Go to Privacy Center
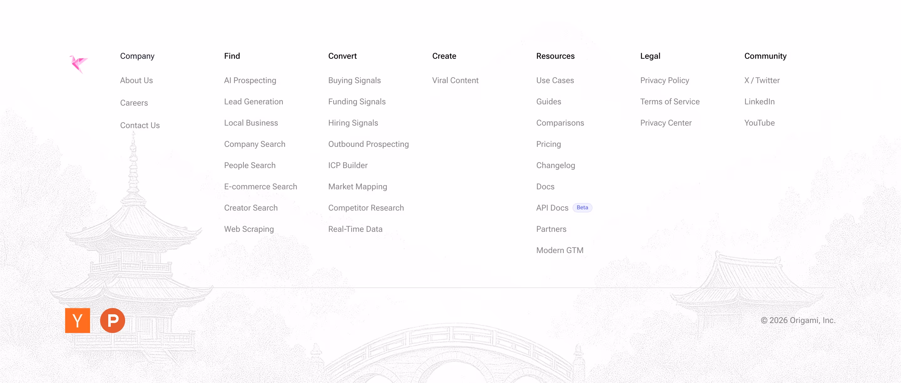The height and width of the screenshot is (383, 901). click(x=666, y=123)
